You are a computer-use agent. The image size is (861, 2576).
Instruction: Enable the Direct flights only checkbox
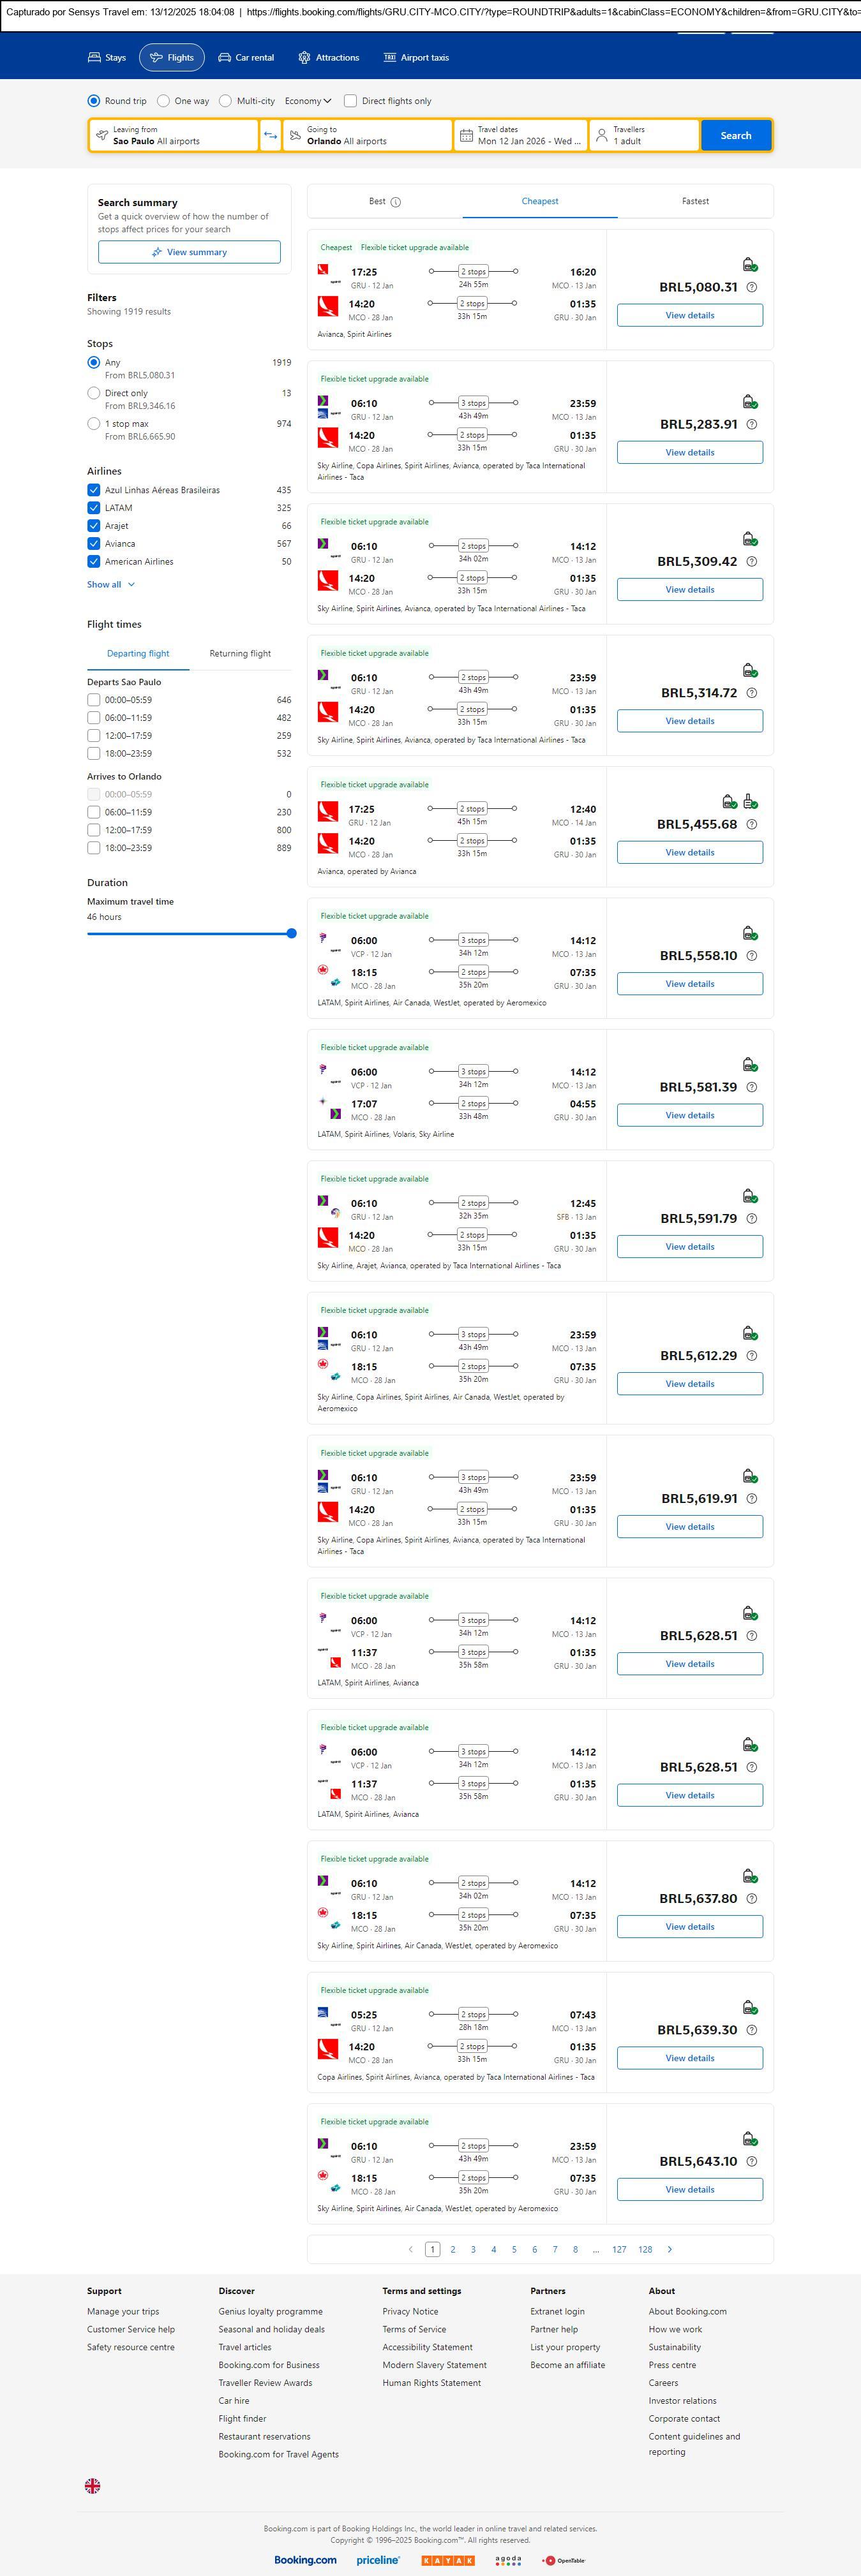coord(350,101)
